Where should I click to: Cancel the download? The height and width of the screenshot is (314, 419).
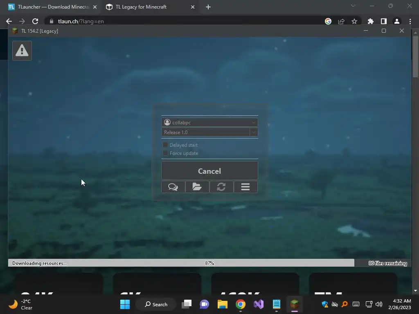[x=209, y=171]
